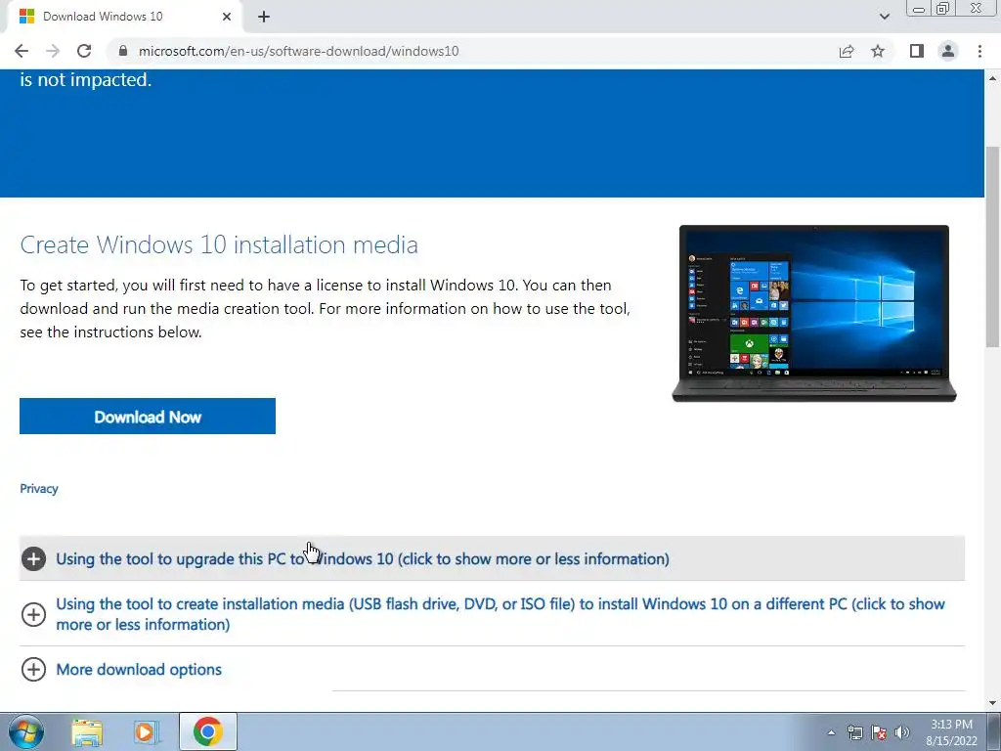Reload the page with refresh icon
This screenshot has width=1001, height=751.
coord(84,51)
